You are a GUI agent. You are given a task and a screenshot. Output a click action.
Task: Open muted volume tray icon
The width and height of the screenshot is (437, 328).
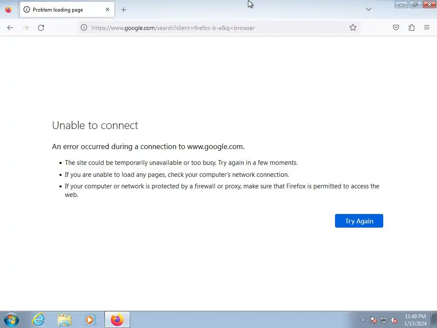[x=393, y=320]
